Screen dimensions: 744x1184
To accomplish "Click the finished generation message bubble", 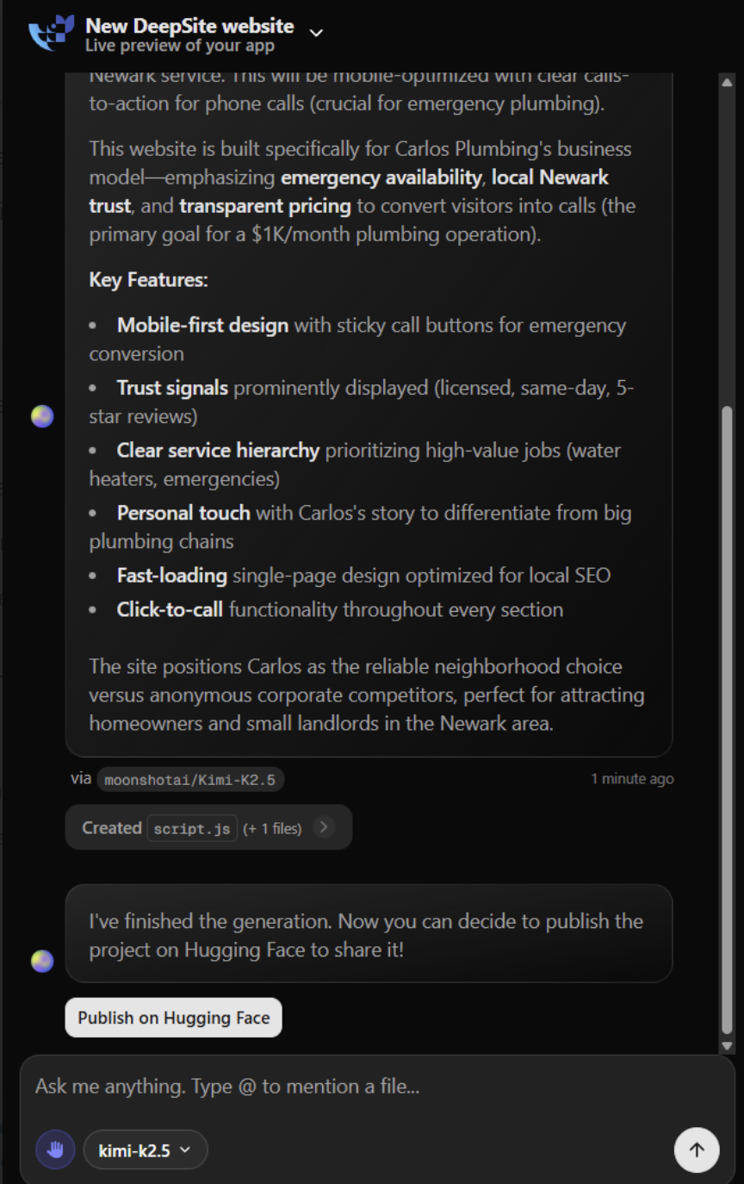I will [x=369, y=933].
